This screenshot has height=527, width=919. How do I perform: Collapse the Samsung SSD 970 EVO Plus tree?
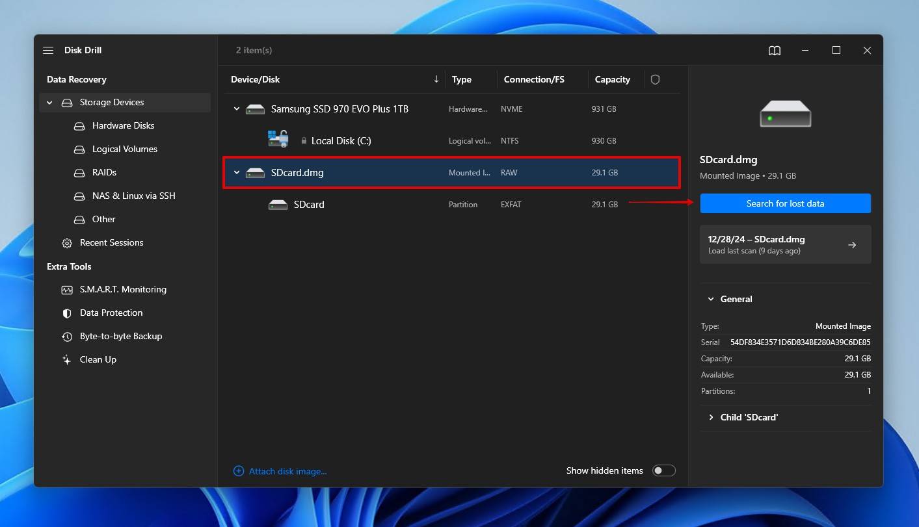click(x=237, y=109)
